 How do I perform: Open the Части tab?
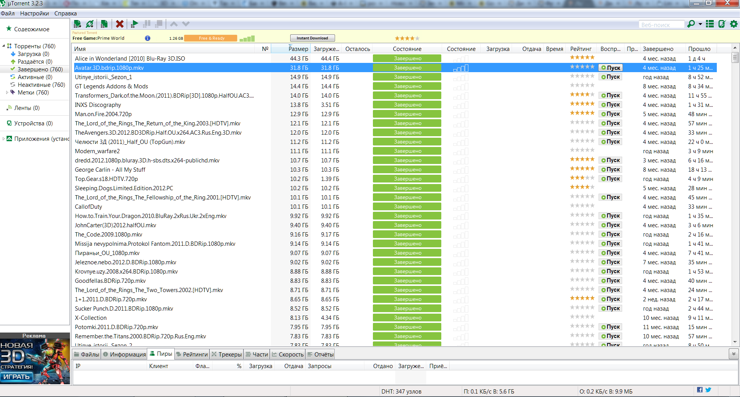coord(257,355)
